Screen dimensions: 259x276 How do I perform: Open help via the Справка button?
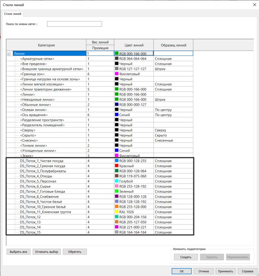pos(247,271)
